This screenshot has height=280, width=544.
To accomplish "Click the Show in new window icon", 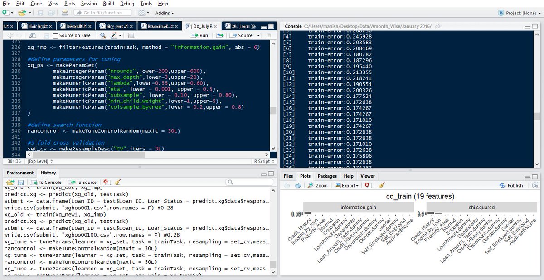I will pos(33,35).
